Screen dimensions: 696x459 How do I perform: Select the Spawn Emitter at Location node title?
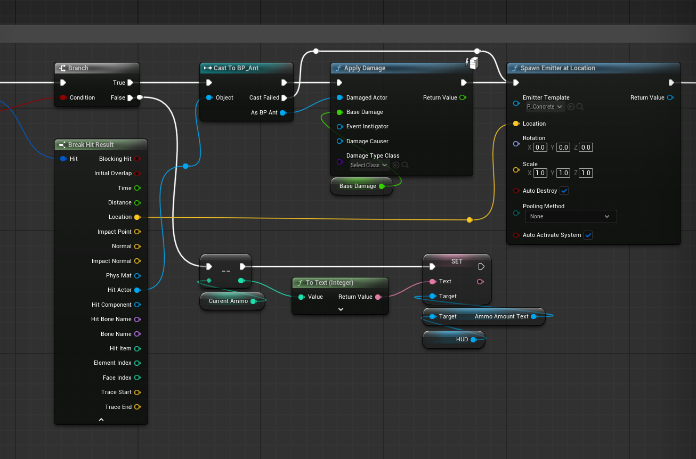pos(557,68)
